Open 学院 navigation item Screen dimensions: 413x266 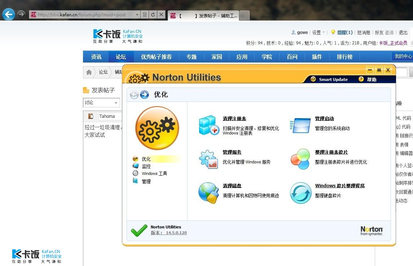(267, 57)
